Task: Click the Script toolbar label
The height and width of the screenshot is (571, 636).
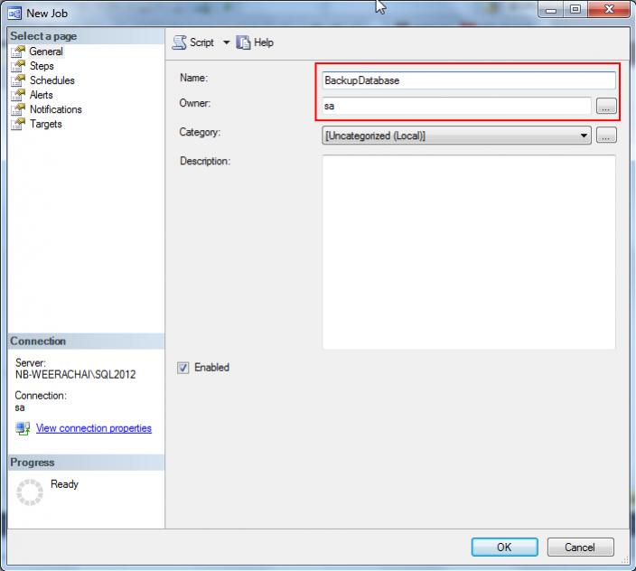Action: pyautogui.click(x=201, y=42)
